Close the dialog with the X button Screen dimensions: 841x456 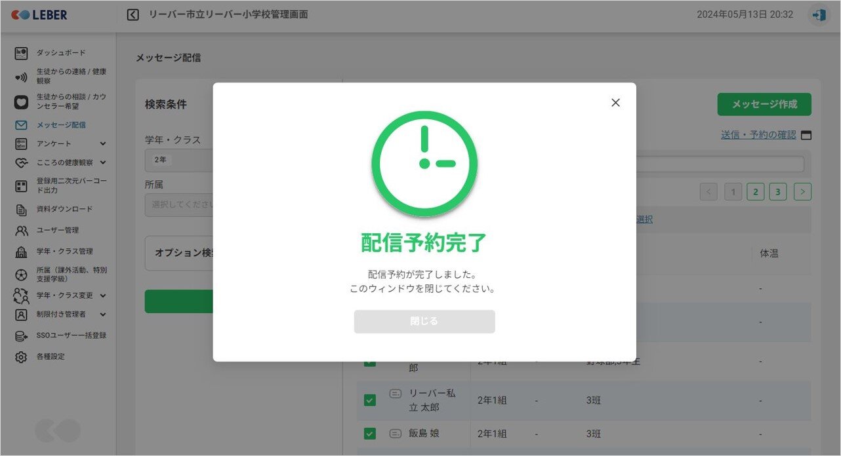pyautogui.click(x=615, y=103)
